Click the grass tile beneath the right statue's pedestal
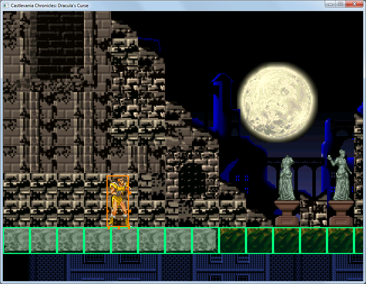The width and height of the screenshot is (366, 284). (340, 241)
